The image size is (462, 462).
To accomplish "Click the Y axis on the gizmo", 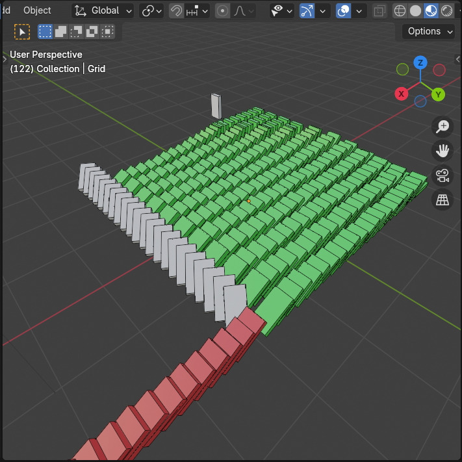I will (x=438, y=95).
